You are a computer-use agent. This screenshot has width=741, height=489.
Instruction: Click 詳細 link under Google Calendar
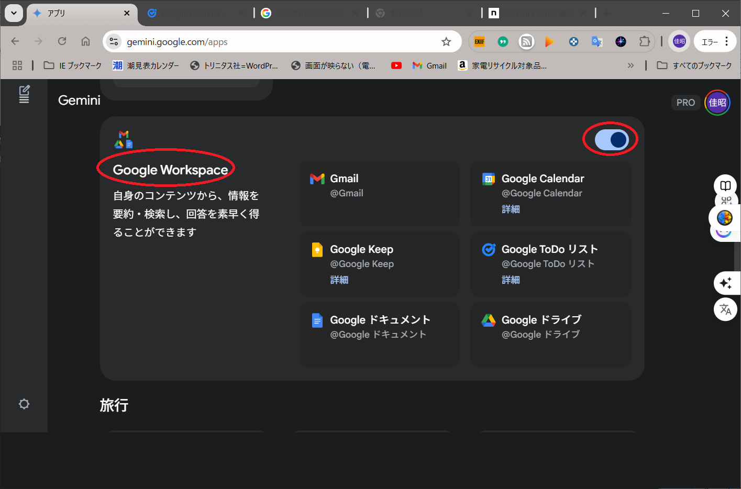coord(511,209)
